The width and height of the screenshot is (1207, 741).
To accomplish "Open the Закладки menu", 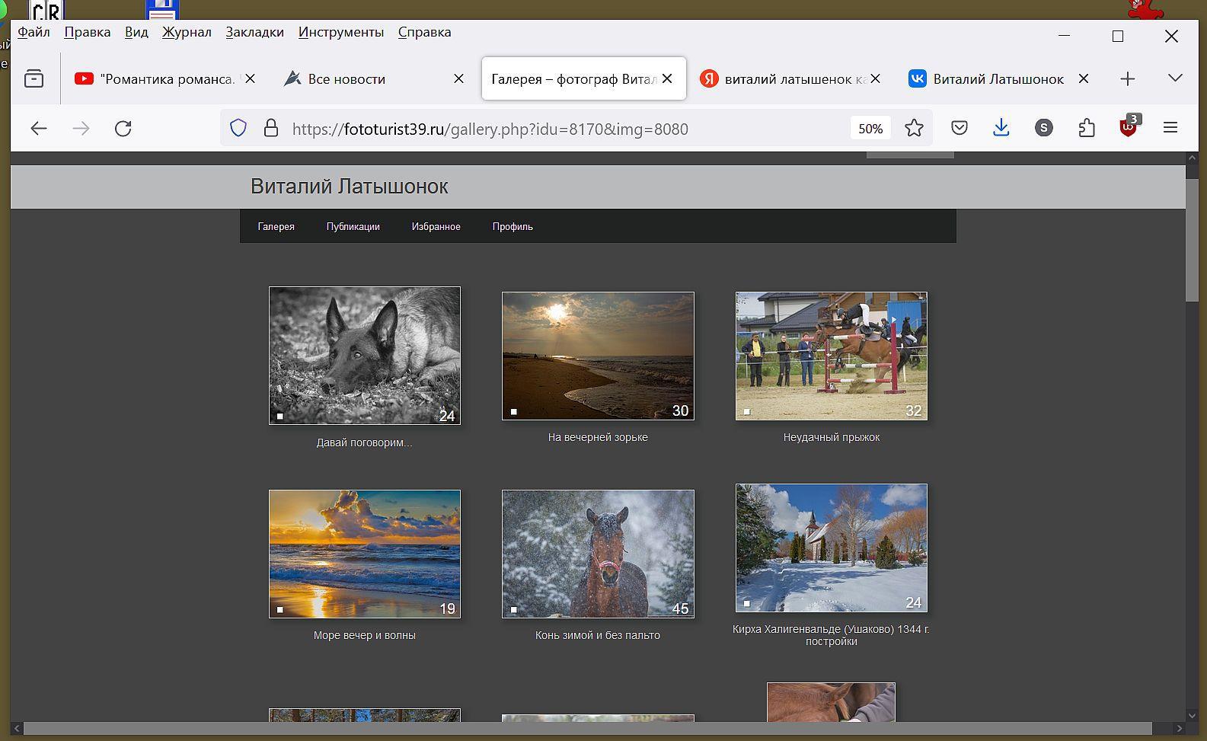I will tap(254, 32).
